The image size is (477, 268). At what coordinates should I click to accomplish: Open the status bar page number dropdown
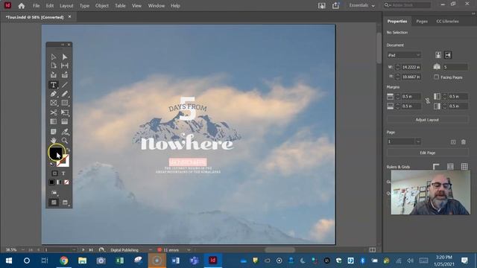click(74, 250)
